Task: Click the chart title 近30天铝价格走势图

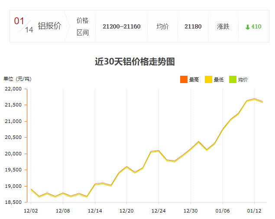Action: click(135, 61)
